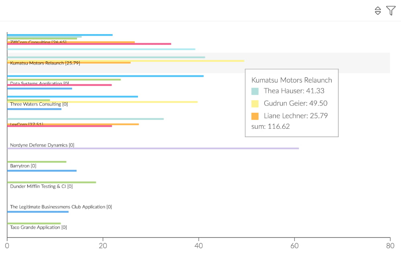Click the 'Gudrun Geier: 49.50' tooltip entry
This screenshot has height=266, width=401.
(x=296, y=104)
